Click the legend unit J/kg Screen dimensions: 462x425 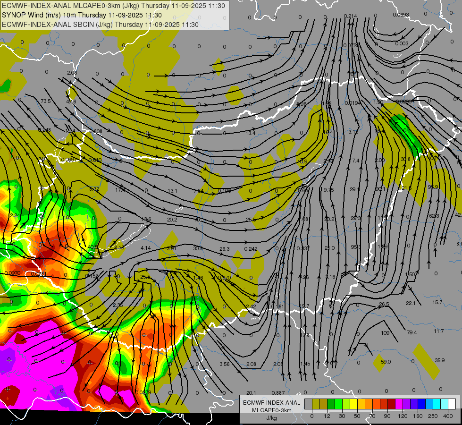click(272, 418)
